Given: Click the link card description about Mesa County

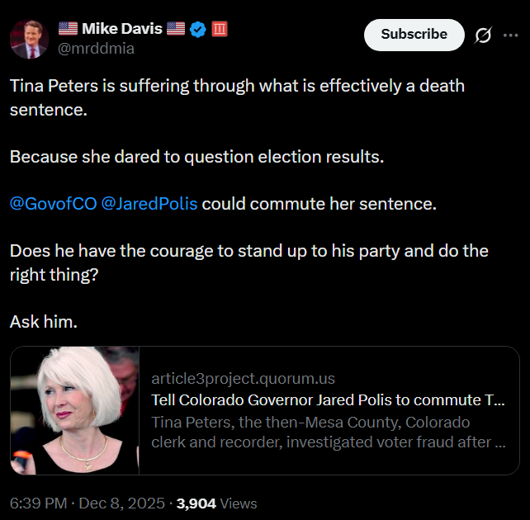Looking at the screenshot, I should [x=328, y=432].
